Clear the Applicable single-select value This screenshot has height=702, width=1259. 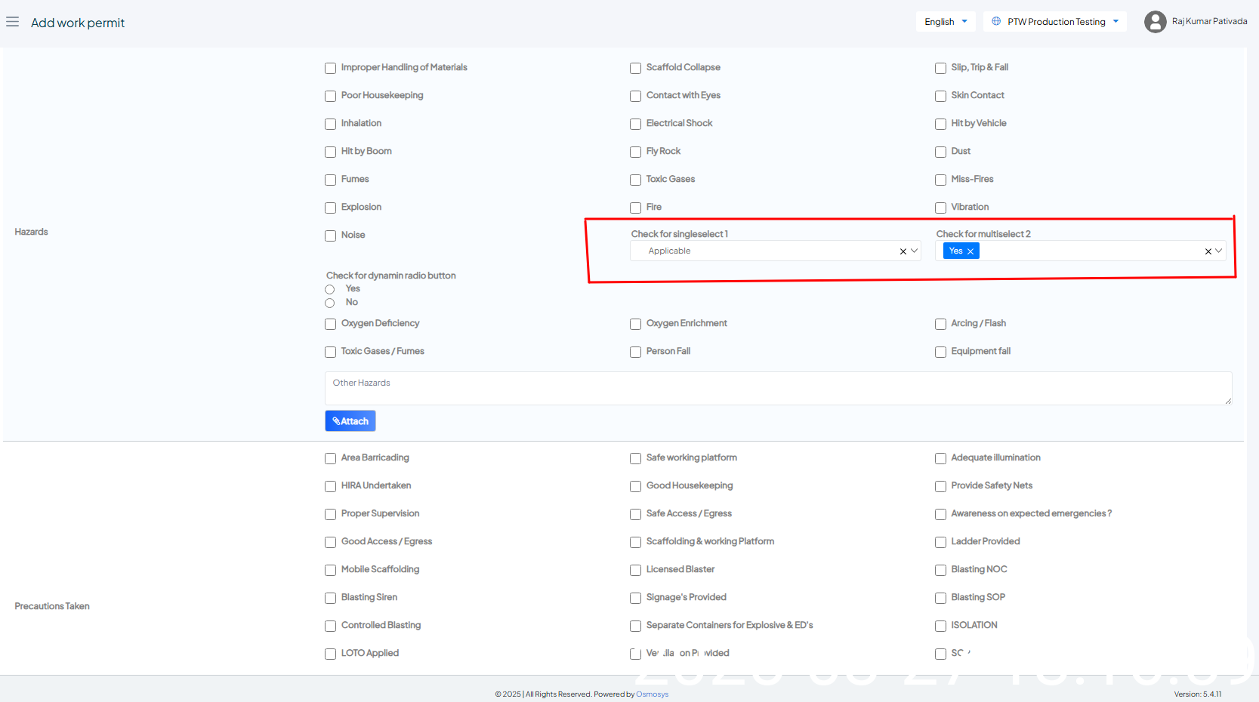click(903, 251)
